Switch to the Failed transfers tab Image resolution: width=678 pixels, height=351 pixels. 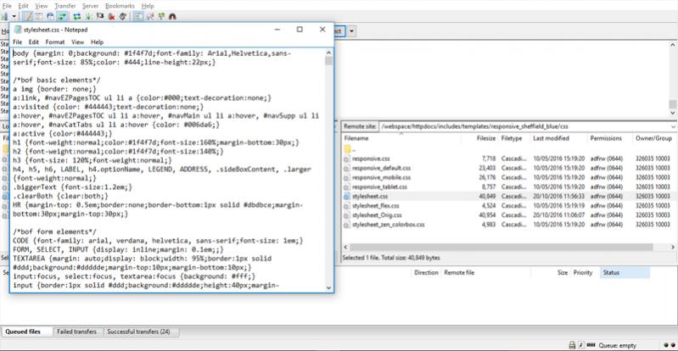(x=76, y=331)
